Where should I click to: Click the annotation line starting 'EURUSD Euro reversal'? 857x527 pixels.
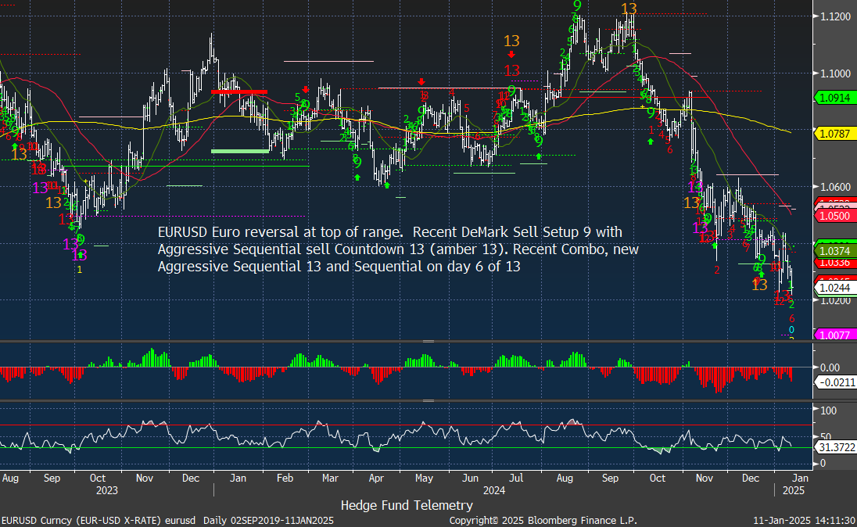point(389,232)
